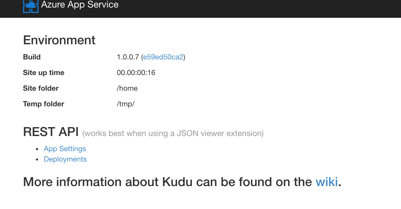
Task: Click the More information about Kudu text
Action: (x=167, y=182)
